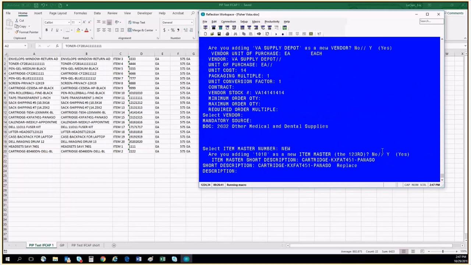Open the Windows Start menu
The height and width of the screenshot is (265, 471).
pos(7,259)
